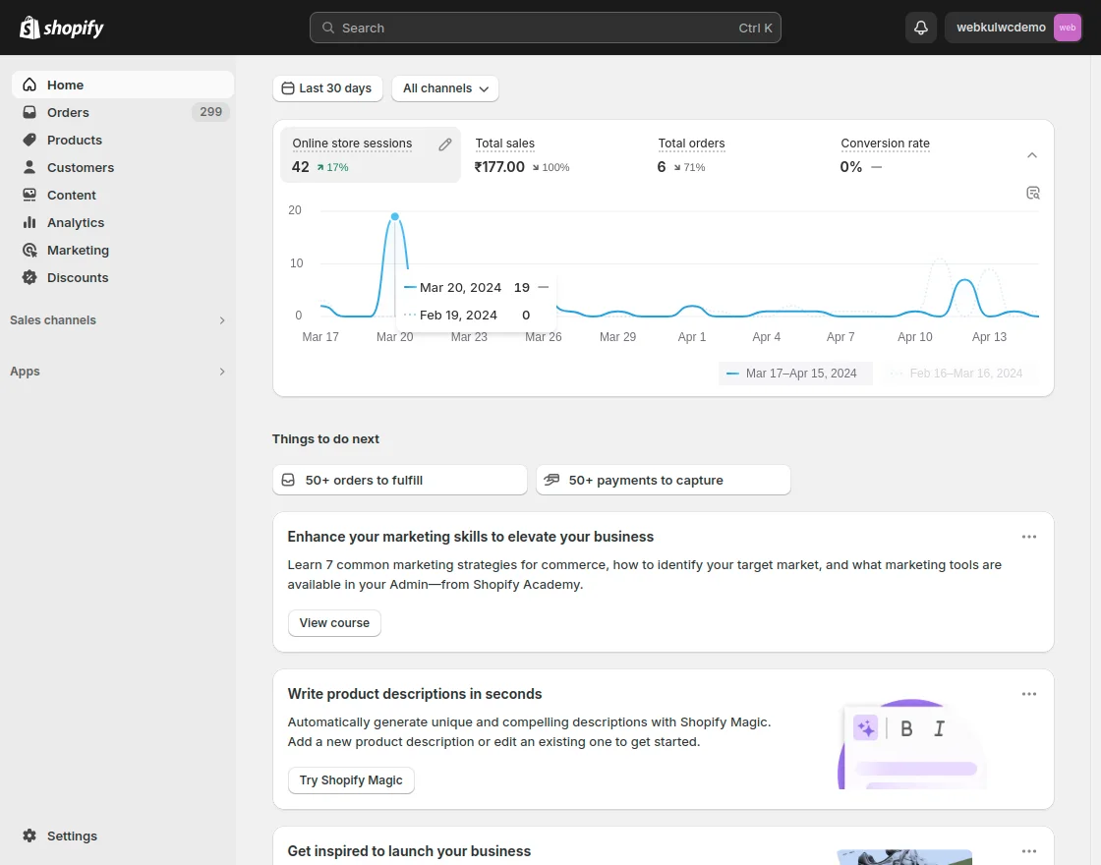Toggle Mar 17–Apr 15, 2024 legend series
The height and width of the screenshot is (865, 1101).
tap(795, 374)
